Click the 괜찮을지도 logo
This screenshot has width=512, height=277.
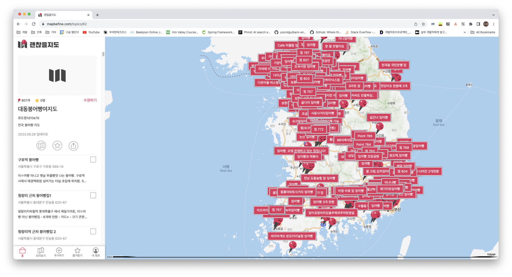(38, 44)
